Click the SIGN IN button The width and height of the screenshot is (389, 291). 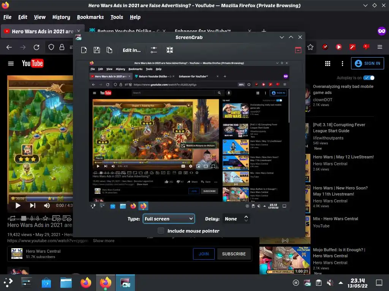coord(367,63)
